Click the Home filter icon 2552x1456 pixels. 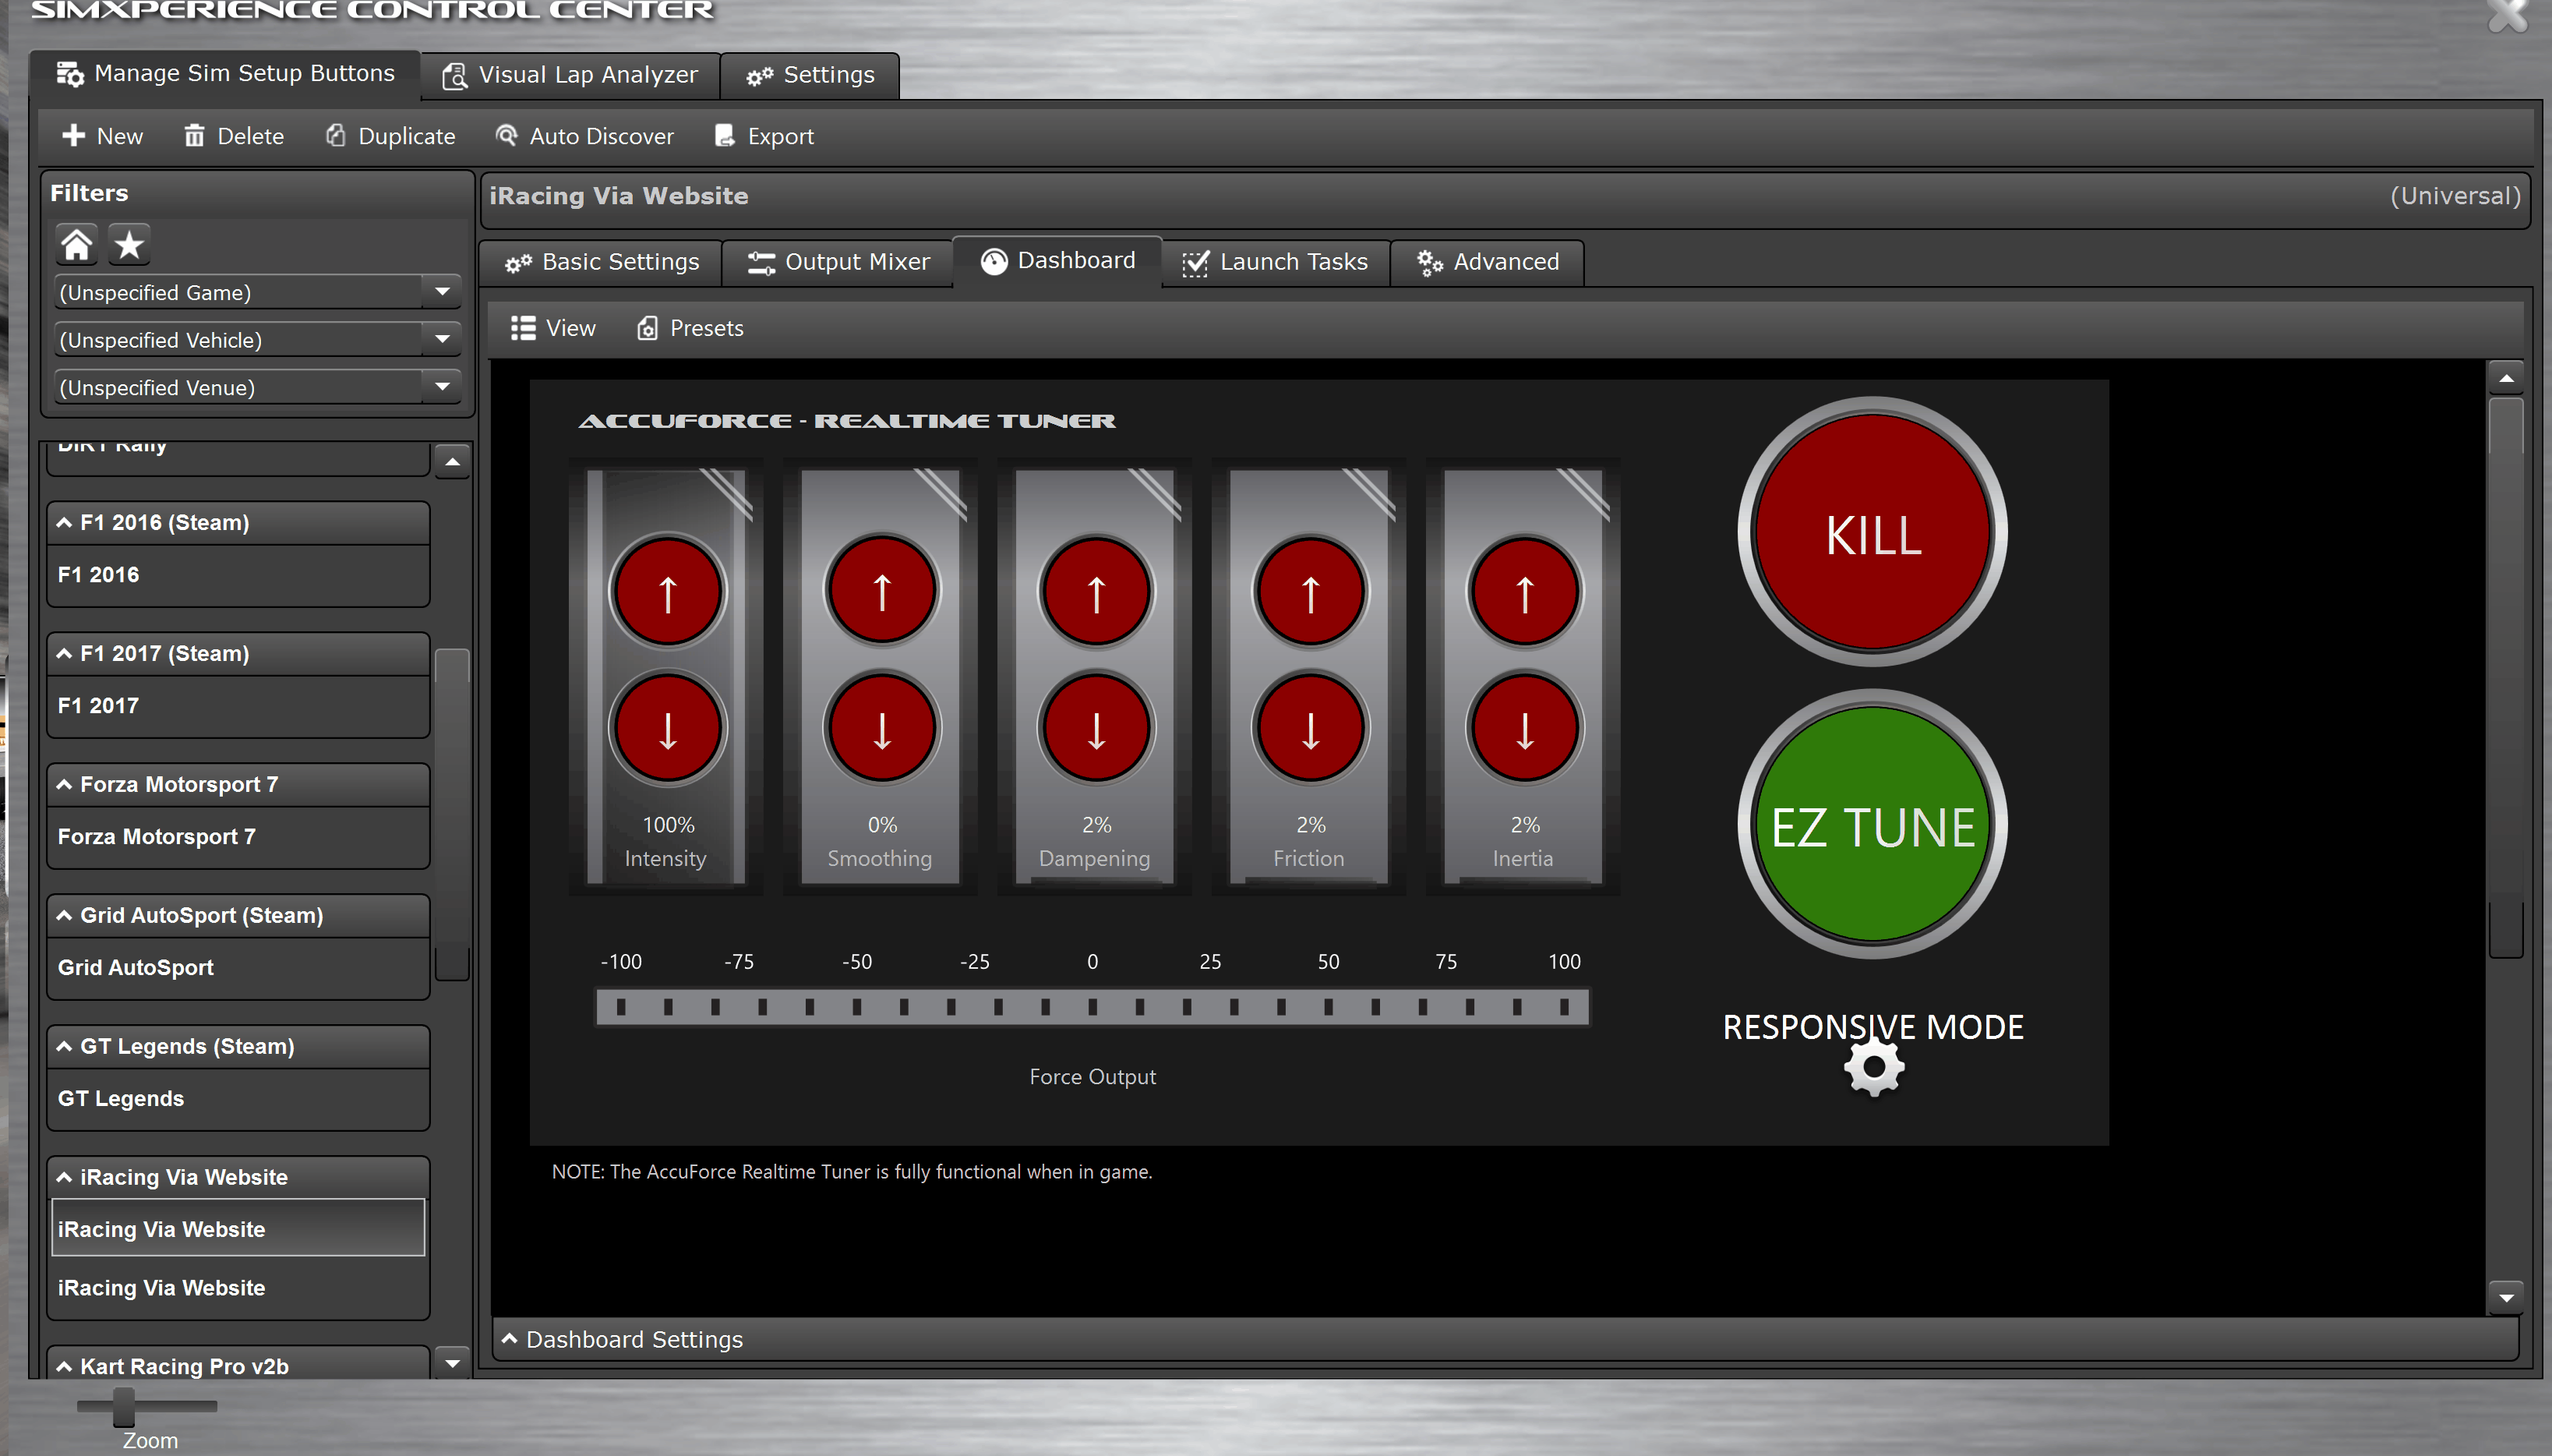click(77, 244)
